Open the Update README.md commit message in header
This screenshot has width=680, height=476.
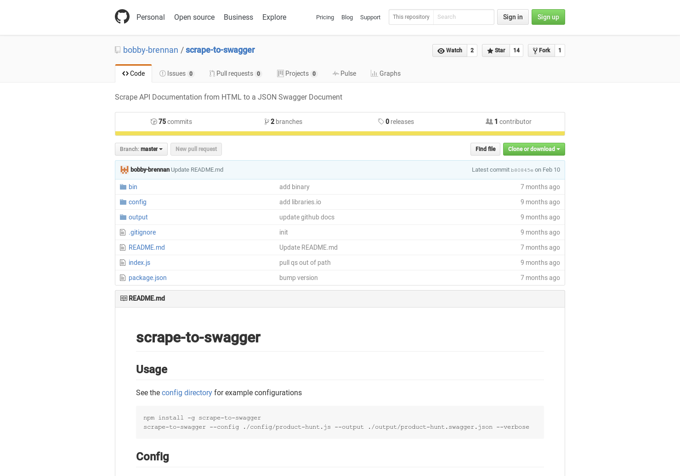tap(197, 170)
